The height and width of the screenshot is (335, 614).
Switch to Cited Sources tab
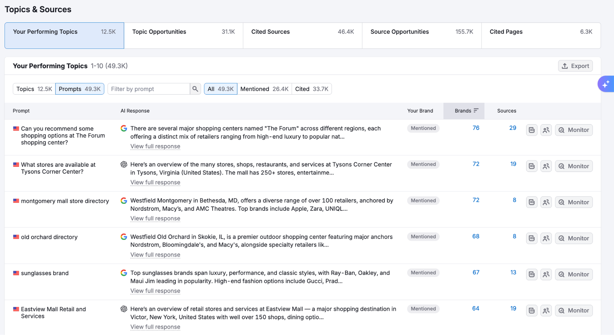click(302, 36)
